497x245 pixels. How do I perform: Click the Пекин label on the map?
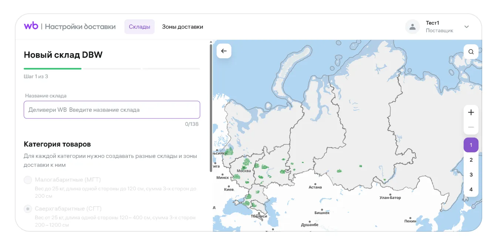click(410, 221)
